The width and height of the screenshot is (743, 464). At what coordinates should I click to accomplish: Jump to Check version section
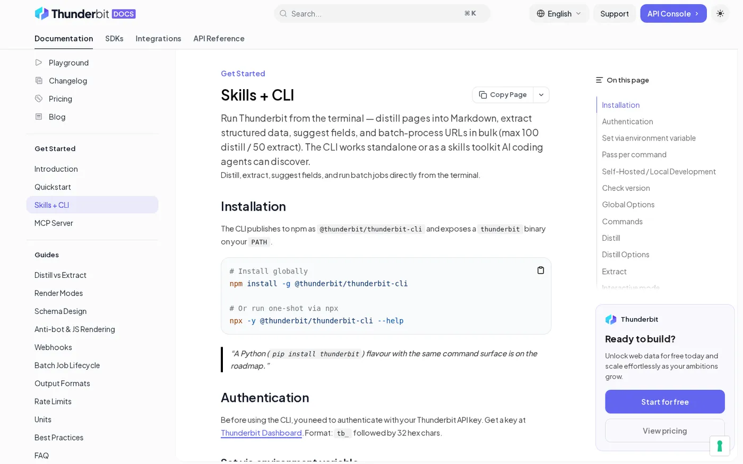click(626, 188)
